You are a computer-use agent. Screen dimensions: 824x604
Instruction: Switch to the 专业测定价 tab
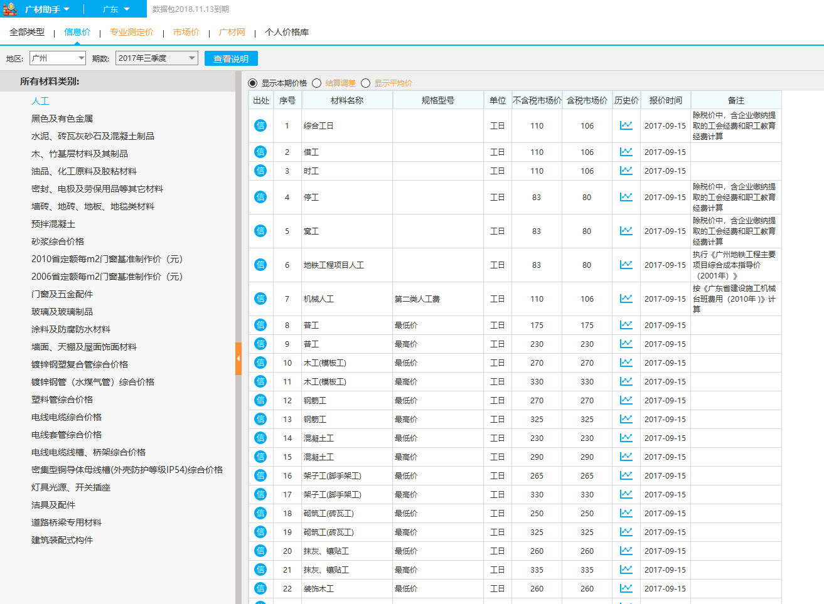[132, 32]
